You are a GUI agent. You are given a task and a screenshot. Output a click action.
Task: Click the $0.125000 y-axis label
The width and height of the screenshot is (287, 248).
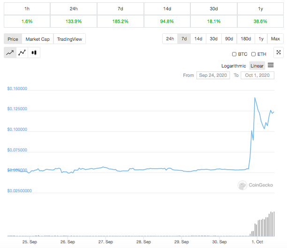(17, 109)
